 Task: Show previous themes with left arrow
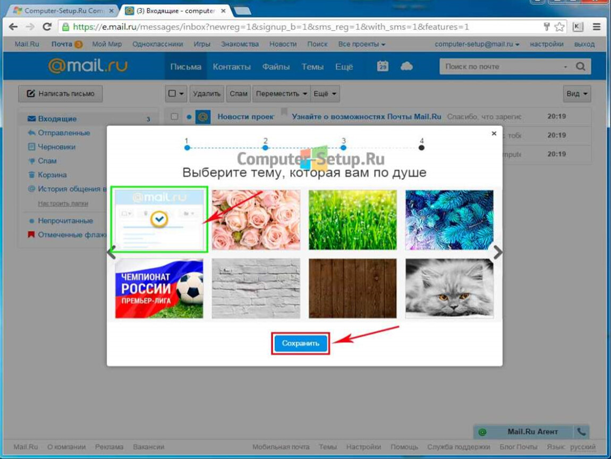point(112,252)
